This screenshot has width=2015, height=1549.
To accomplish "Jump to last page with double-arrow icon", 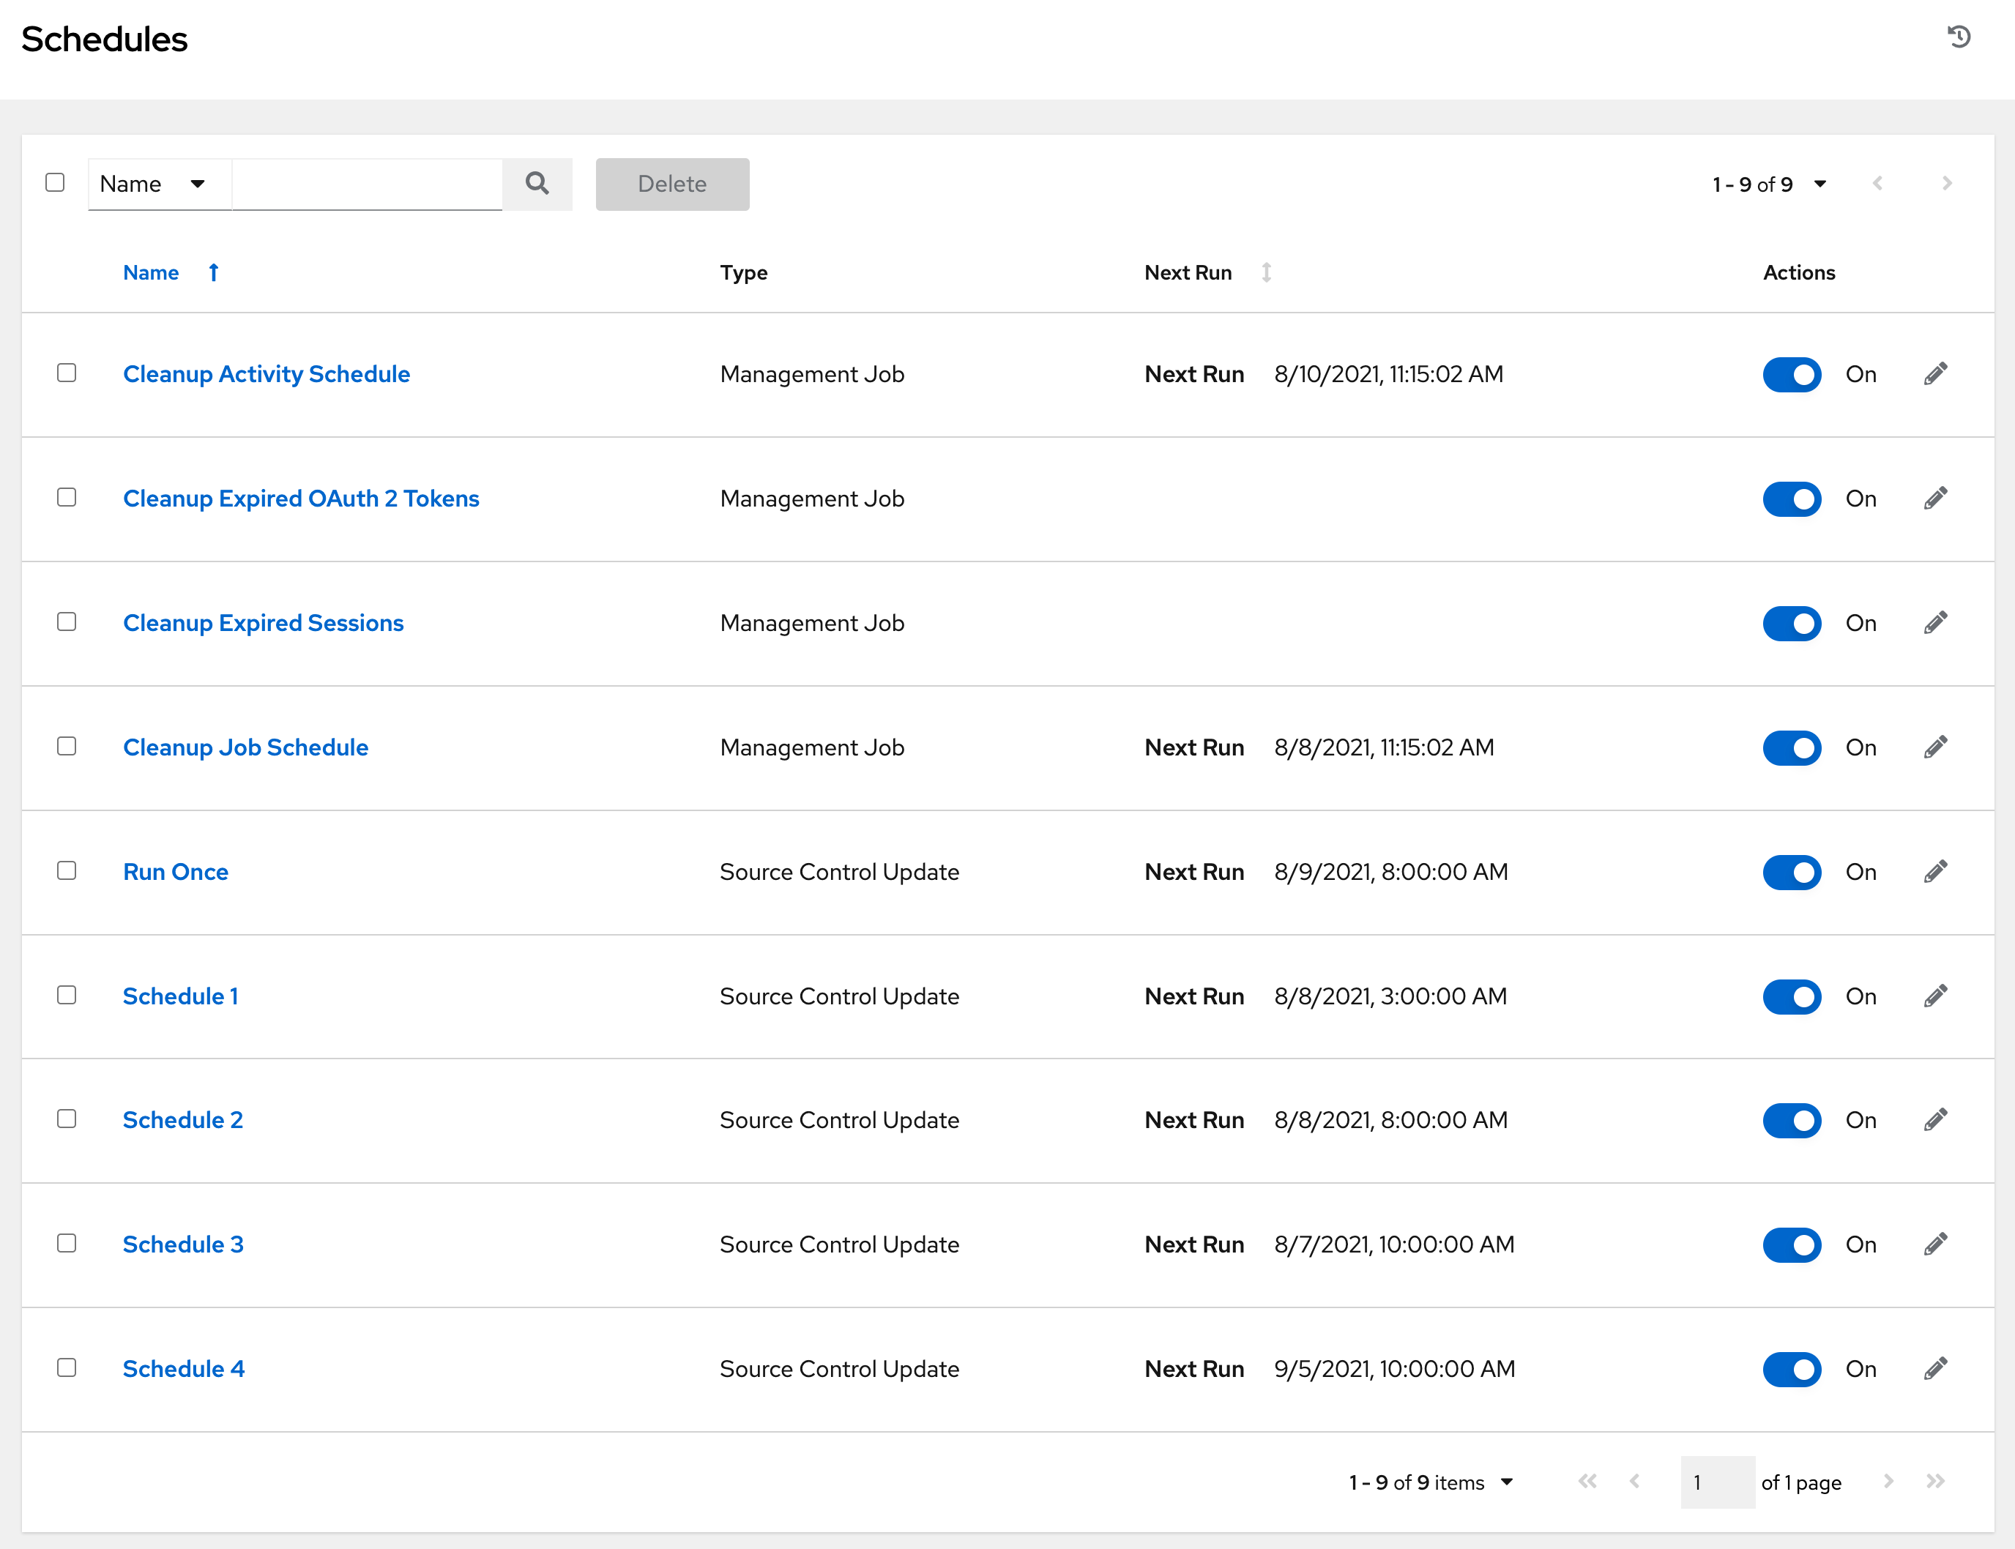I will [1934, 1482].
